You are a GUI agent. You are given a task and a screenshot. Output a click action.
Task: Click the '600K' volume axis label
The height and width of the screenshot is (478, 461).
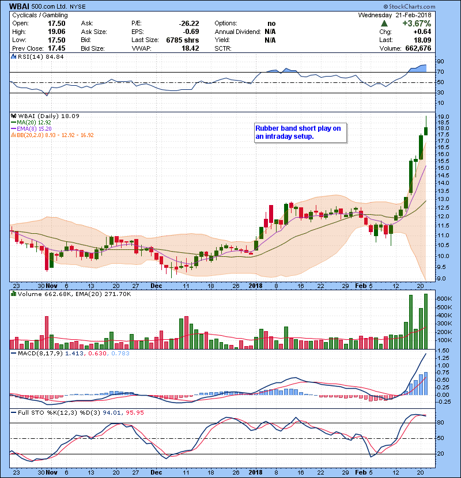(444, 299)
